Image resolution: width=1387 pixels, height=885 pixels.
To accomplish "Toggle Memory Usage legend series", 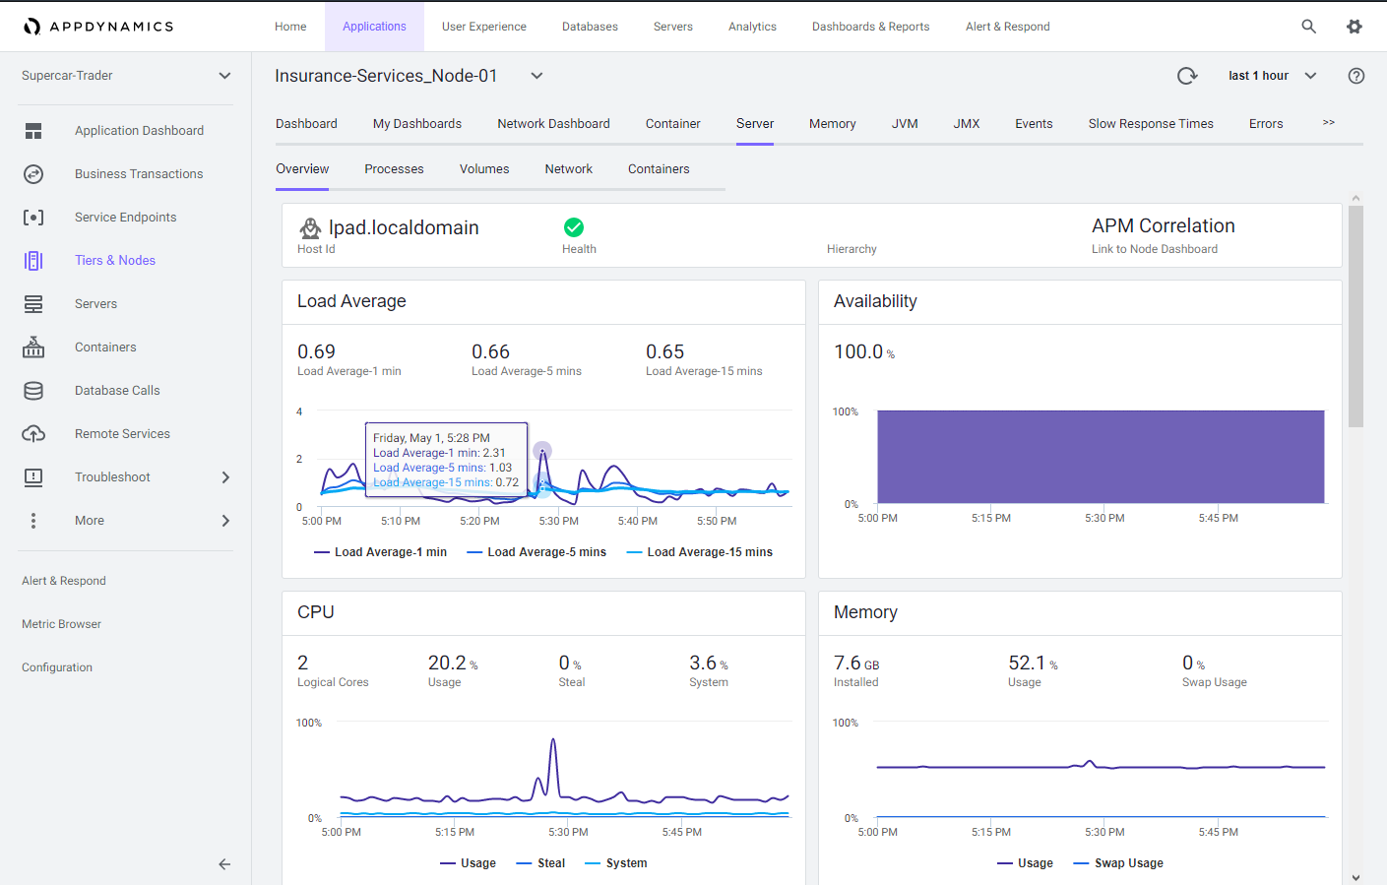I will point(1026,863).
